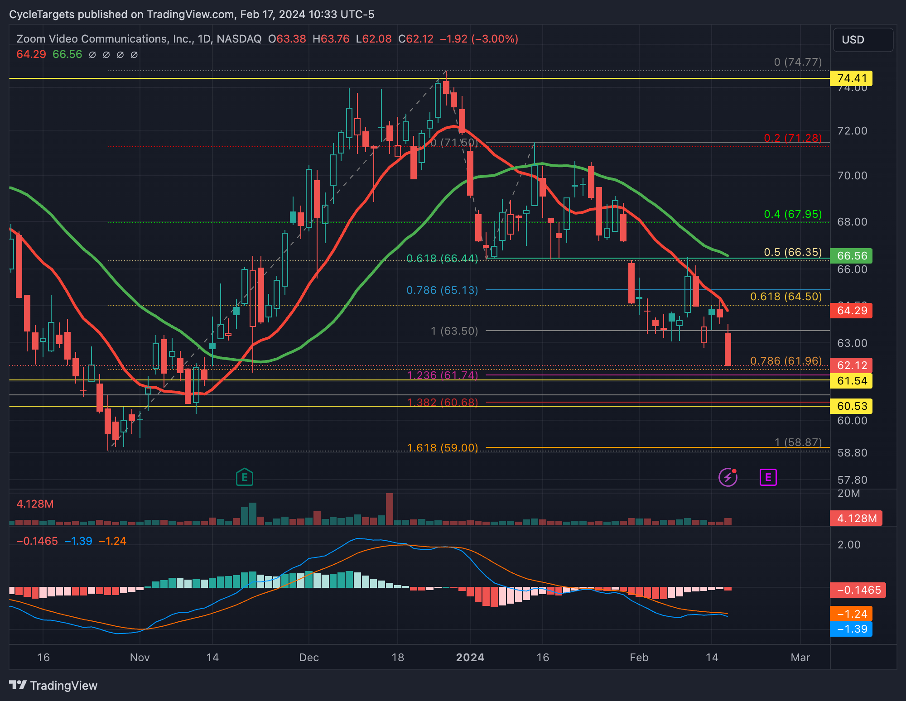This screenshot has height=701, width=906.
Task: Click the green earnings E icon near November
Action: coord(245,477)
